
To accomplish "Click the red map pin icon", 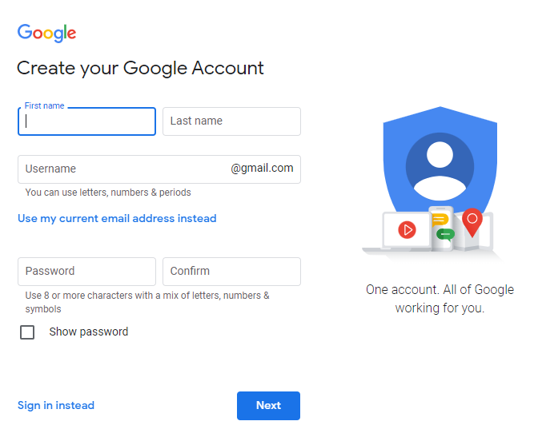I will point(472,222).
